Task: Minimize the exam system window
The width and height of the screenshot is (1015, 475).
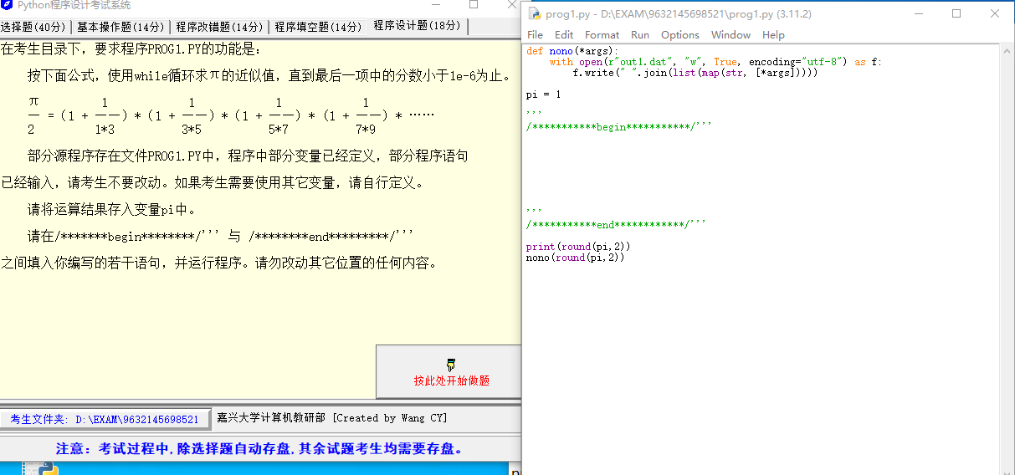Action: [x=435, y=5]
